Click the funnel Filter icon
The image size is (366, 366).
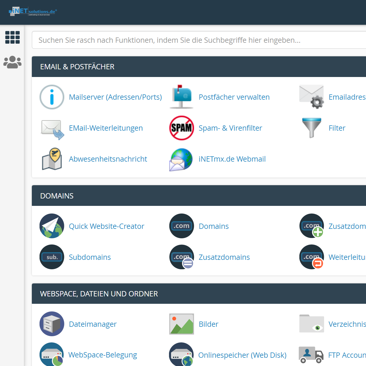tap(311, 128)
